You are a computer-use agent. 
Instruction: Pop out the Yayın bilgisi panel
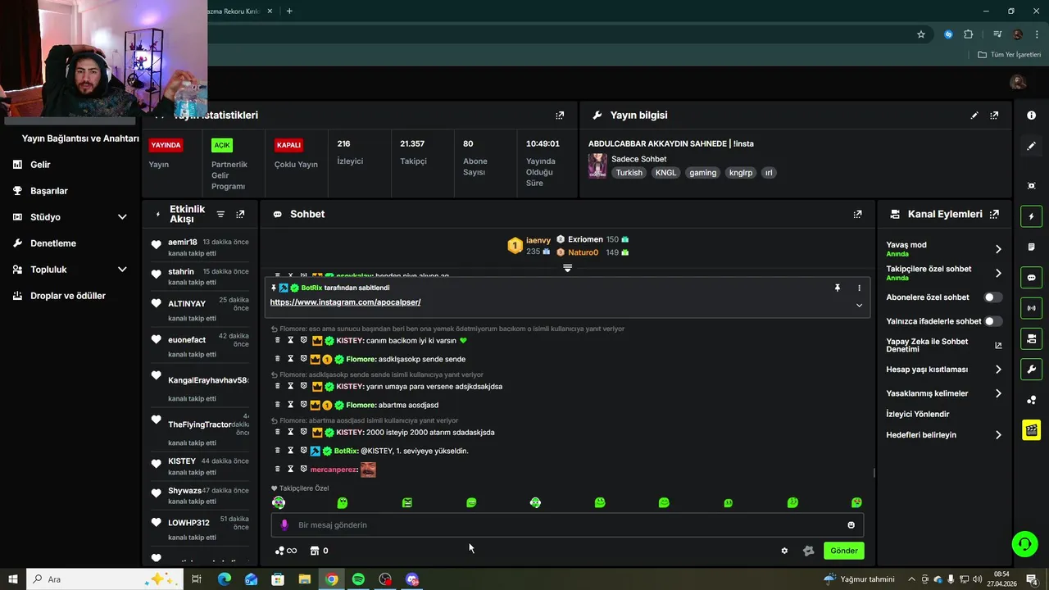pyautogui.click(x=994, y=116)
